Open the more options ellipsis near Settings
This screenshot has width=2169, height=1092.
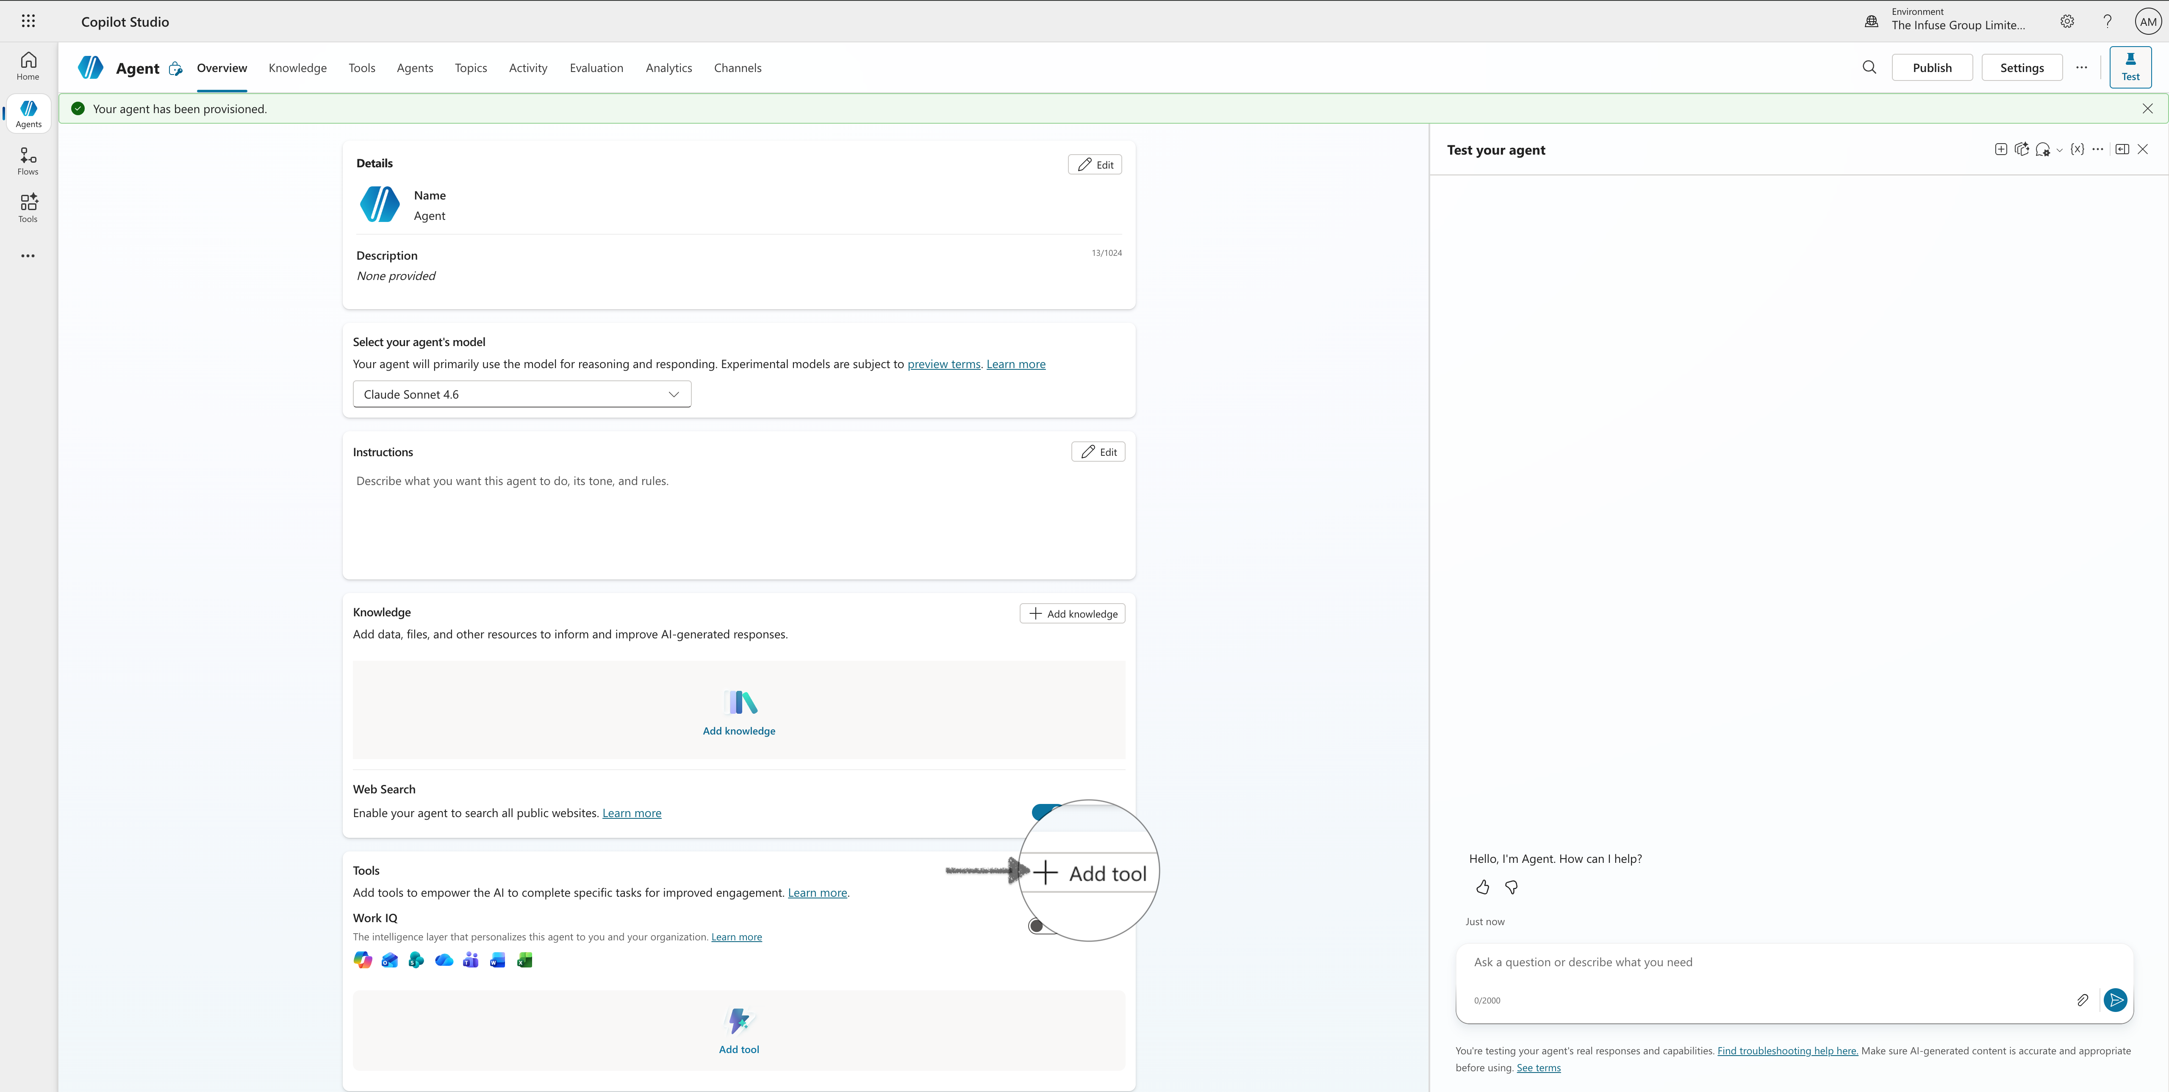point(2081,67)
